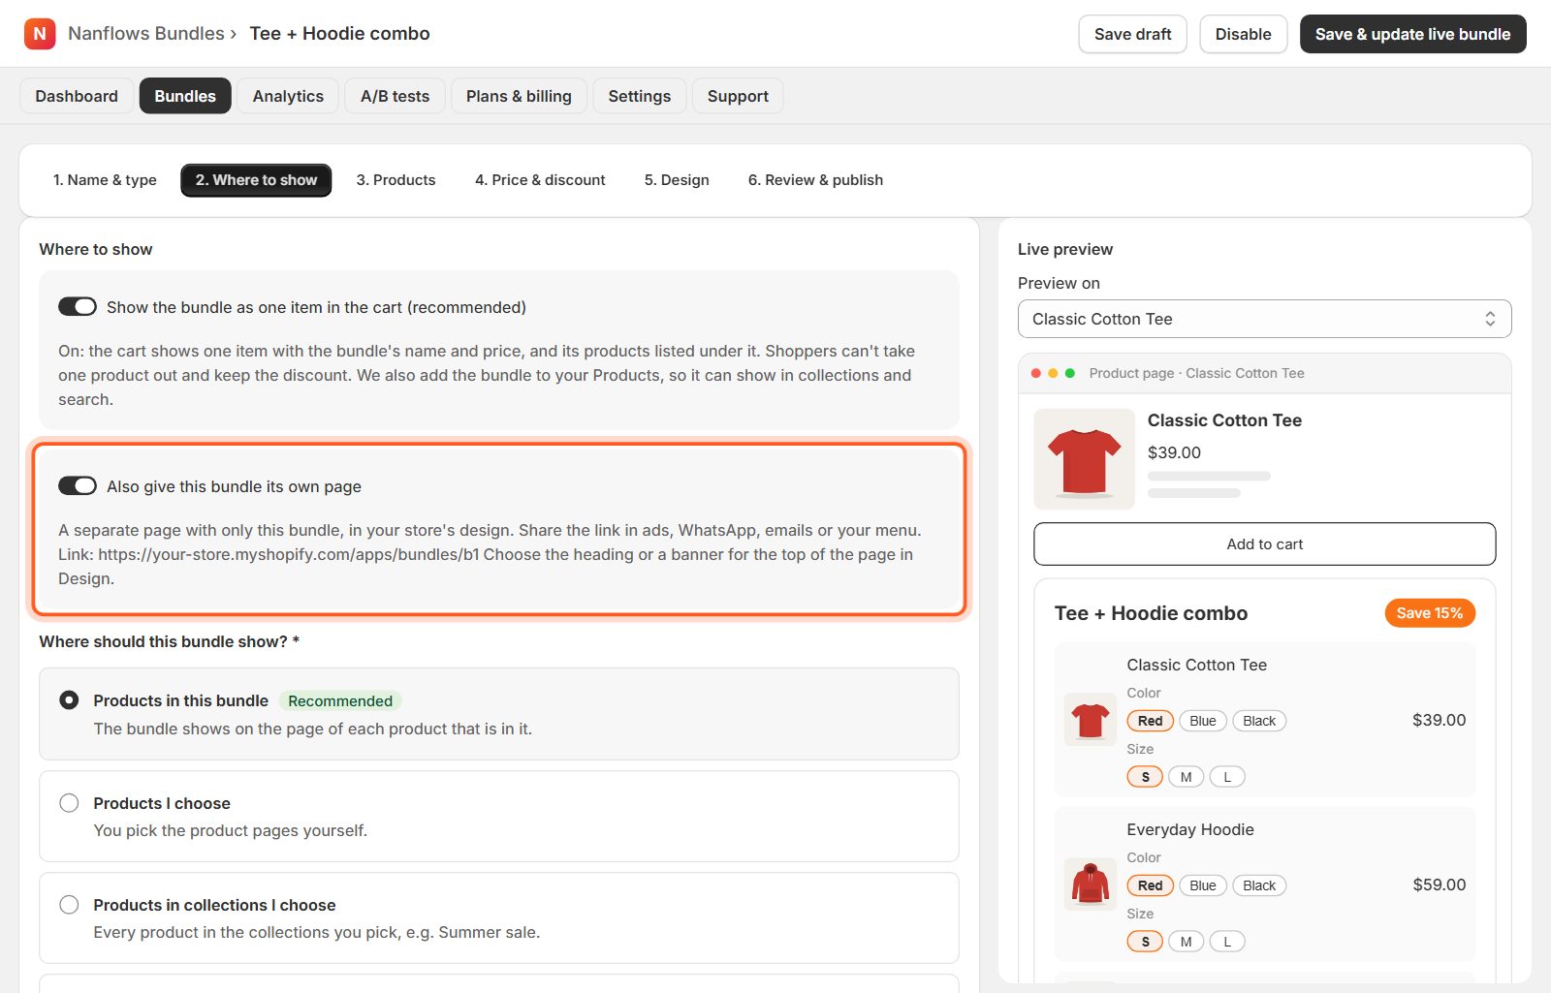This screenshot has width=1551, height=993.
Task: Click the Classic Cotton Tee product image
Action: click(x=1084, y=459)
